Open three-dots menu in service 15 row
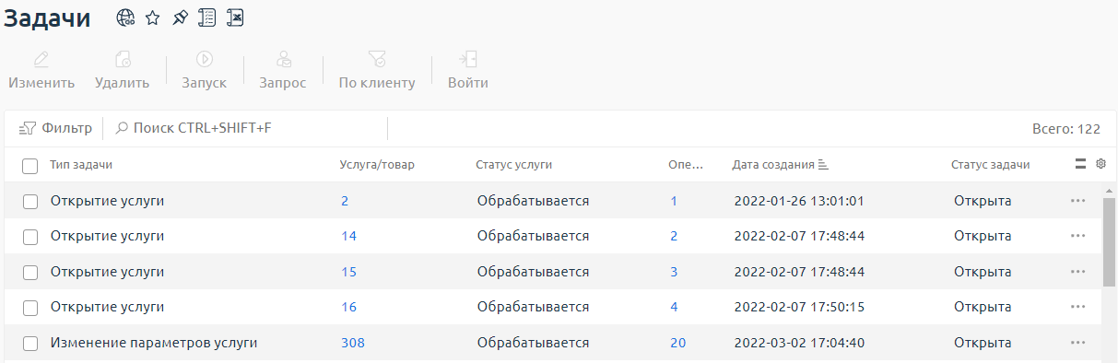 (1078, 272)
